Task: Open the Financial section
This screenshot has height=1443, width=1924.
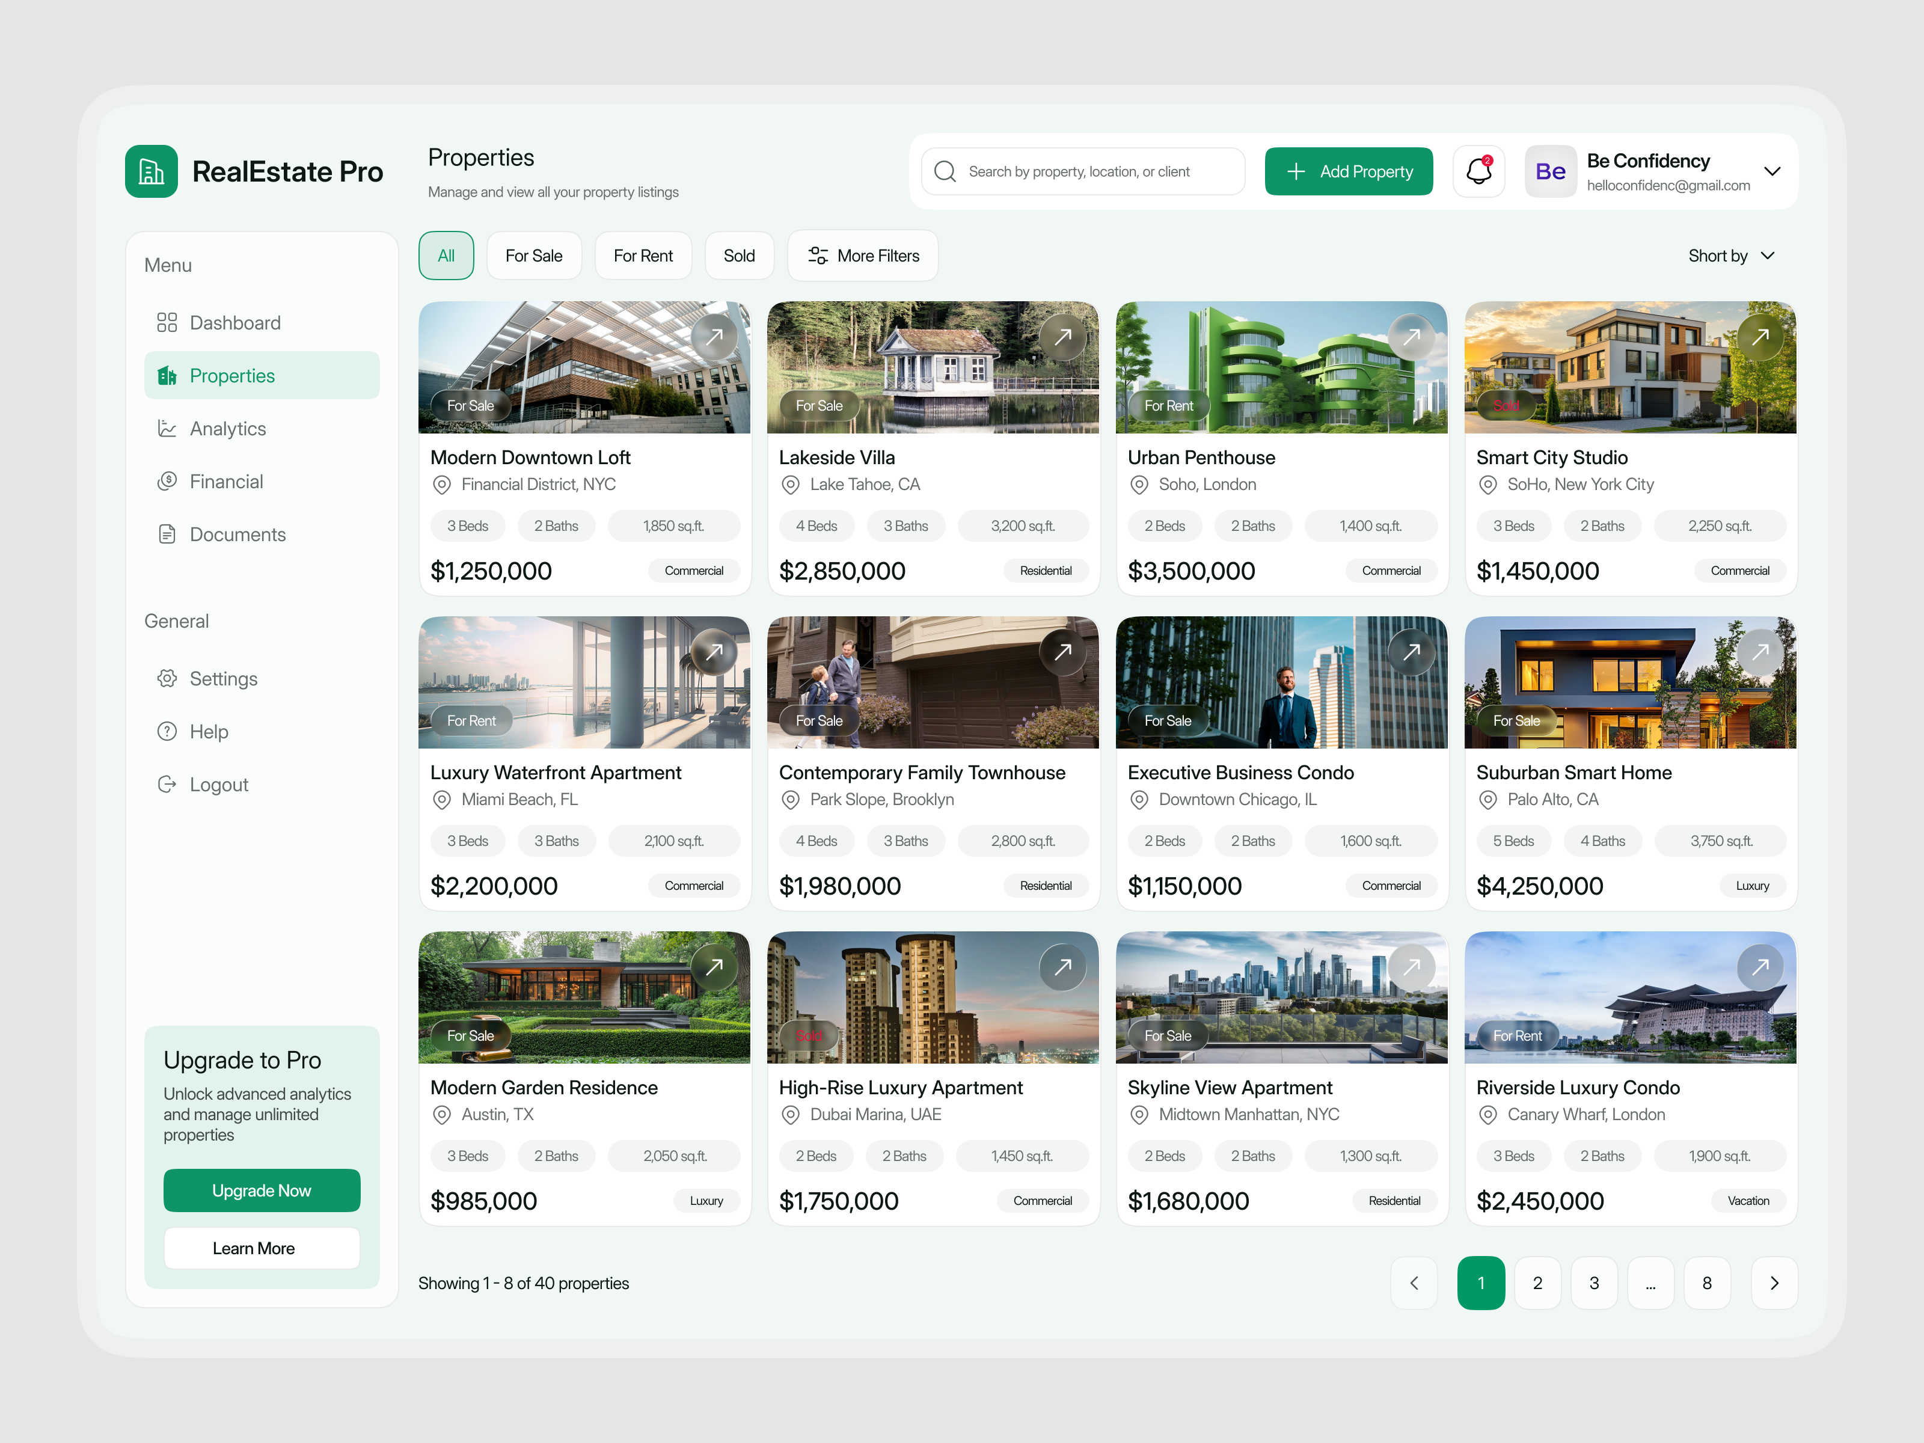Action: click(x=226, y=481)
